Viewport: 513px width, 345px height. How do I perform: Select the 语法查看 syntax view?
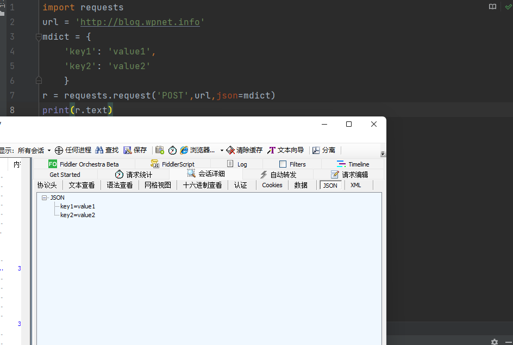pyautogui.click(x=120, y=185)
